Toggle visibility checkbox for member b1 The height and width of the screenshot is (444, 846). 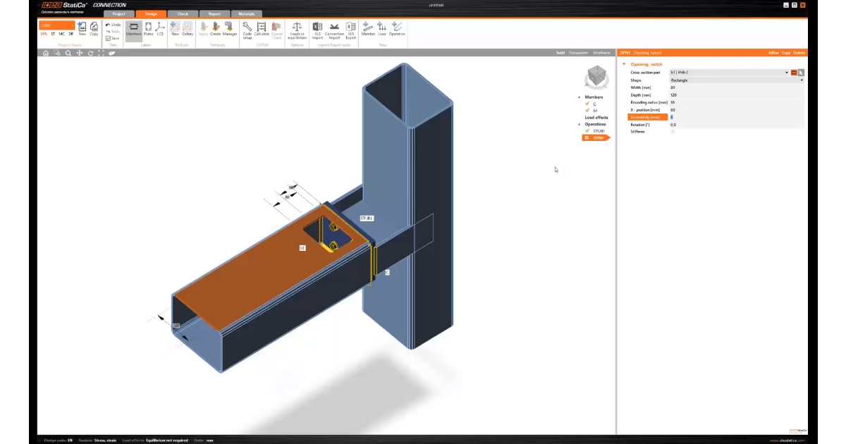(587, 111)
